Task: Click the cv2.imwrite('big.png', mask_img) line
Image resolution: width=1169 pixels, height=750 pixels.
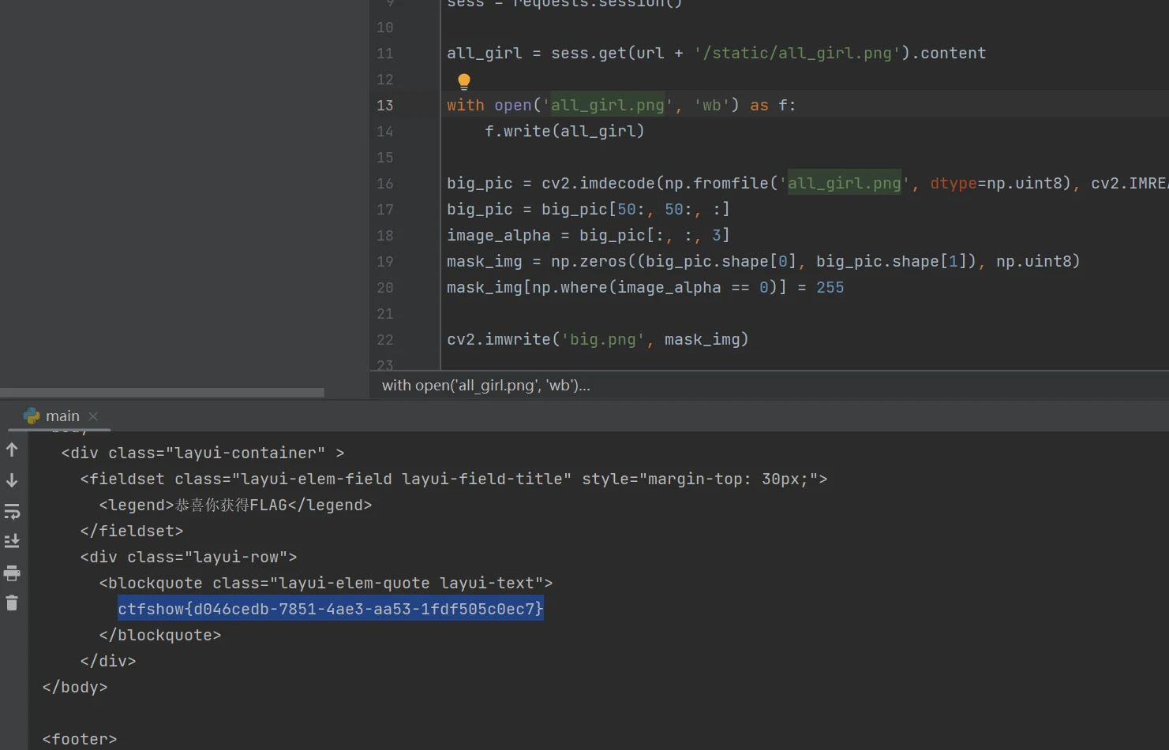Action: (x=598, y=340)
